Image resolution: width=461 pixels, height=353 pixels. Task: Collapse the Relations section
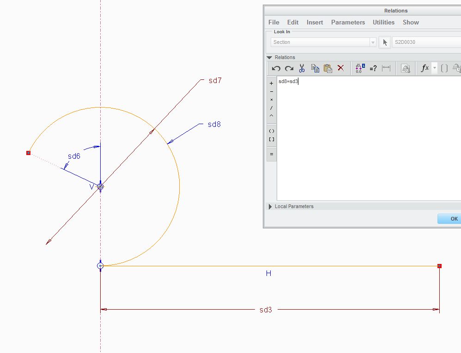pos(269,58)
